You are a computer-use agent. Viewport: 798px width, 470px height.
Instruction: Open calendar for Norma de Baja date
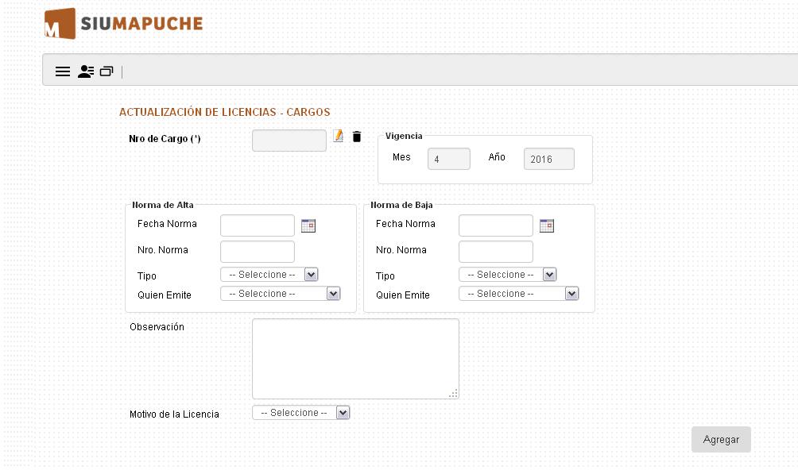pos(547,225)
